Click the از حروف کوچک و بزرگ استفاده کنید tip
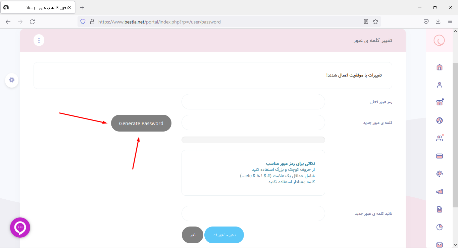 283,169
